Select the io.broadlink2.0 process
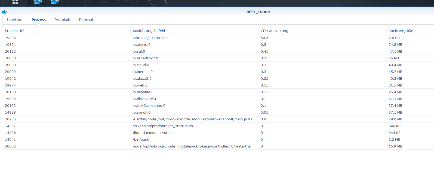The height and width of the screenshot is (170, 434). pos(145,58)
